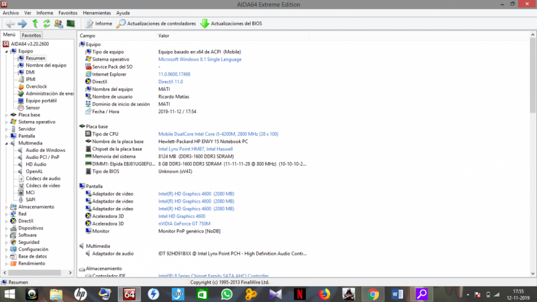Expand the DirectX tree node
Screen dimensions: 537x302
click(6, 221)
